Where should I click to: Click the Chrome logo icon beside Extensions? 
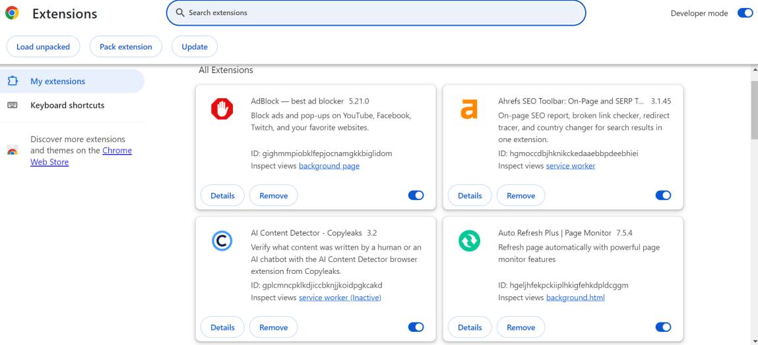point(12,13)
